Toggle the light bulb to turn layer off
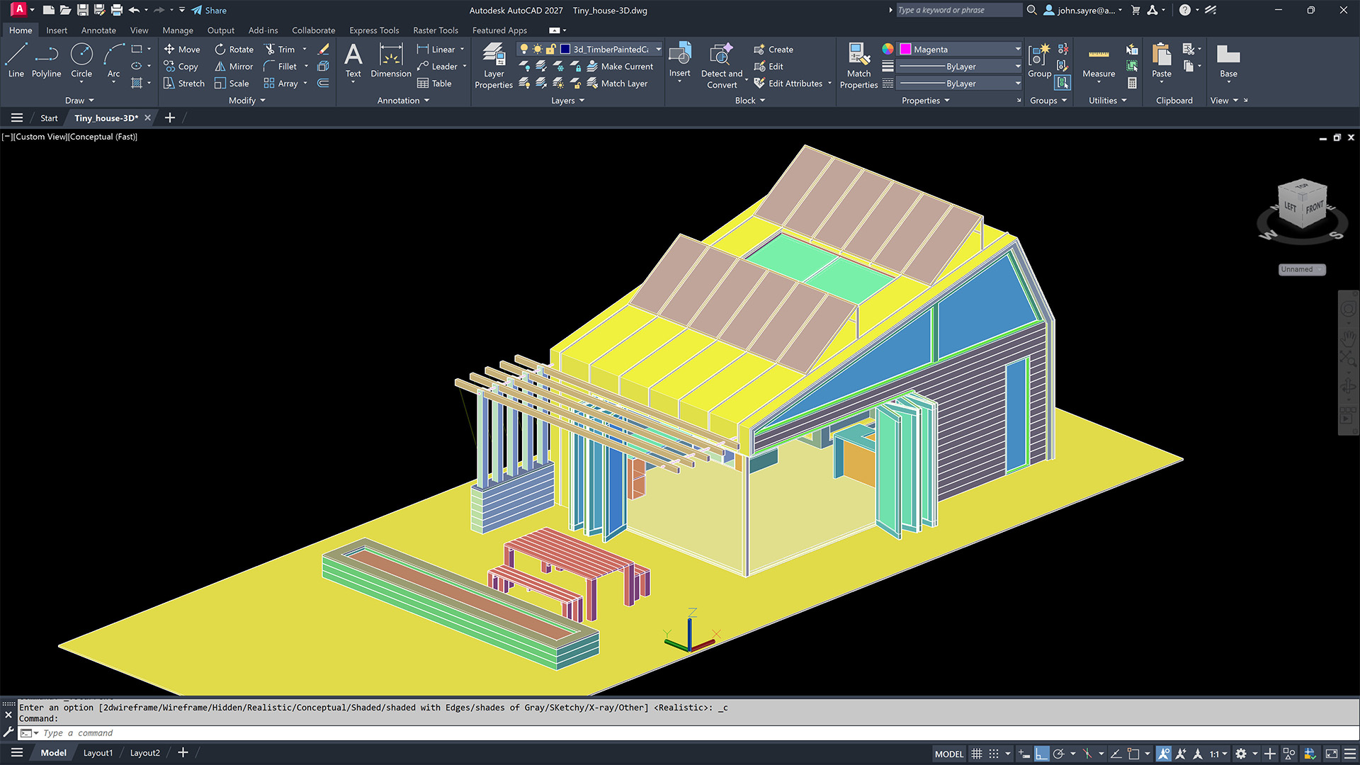 pyautogui.click(x=524, y=49)
